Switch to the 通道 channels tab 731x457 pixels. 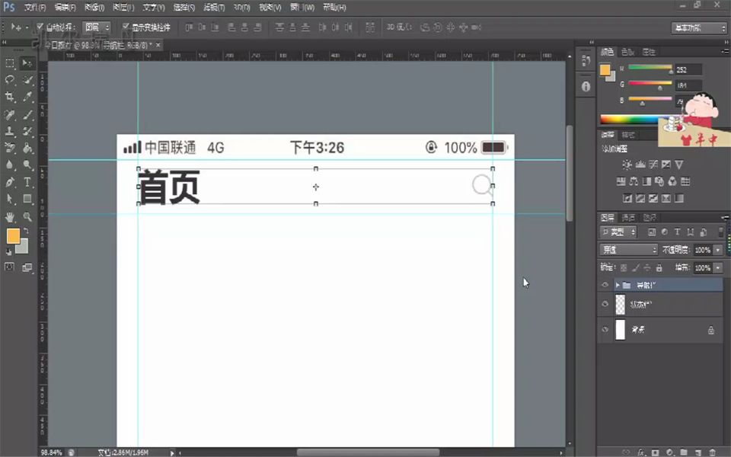pos(628,217)
